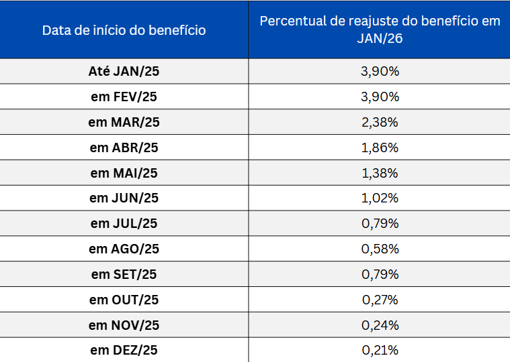This screenshot has height=362, width=510.
Task: Click the 1,38% percentage cell
Action: (x=380, y=173)
